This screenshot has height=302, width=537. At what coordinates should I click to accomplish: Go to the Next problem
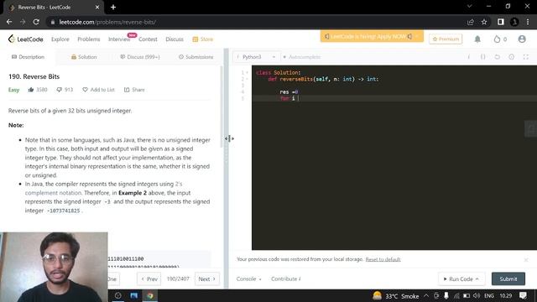207,279
